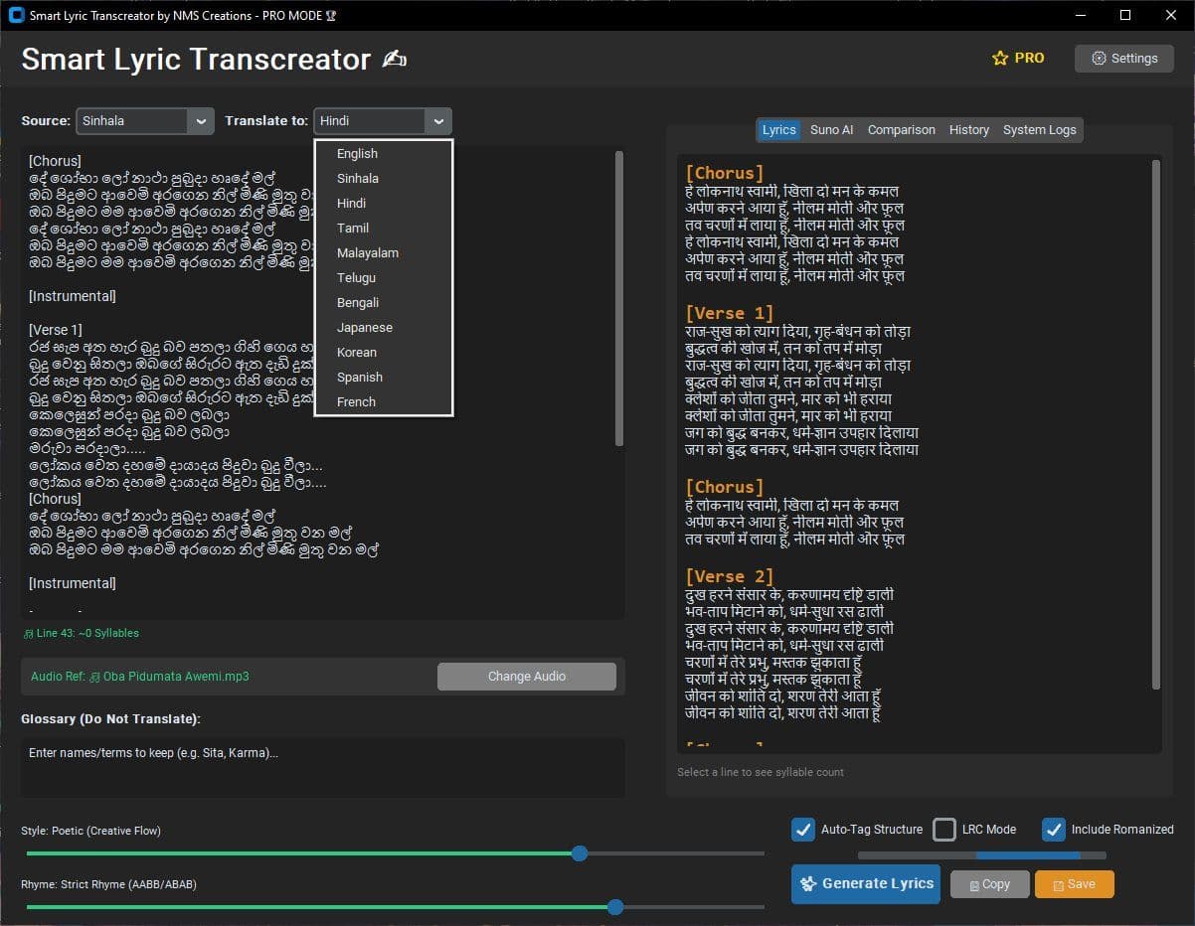Click the [Verse 1] tag in source lyrics
The image size is (1195, 926).
click(56, 330)
